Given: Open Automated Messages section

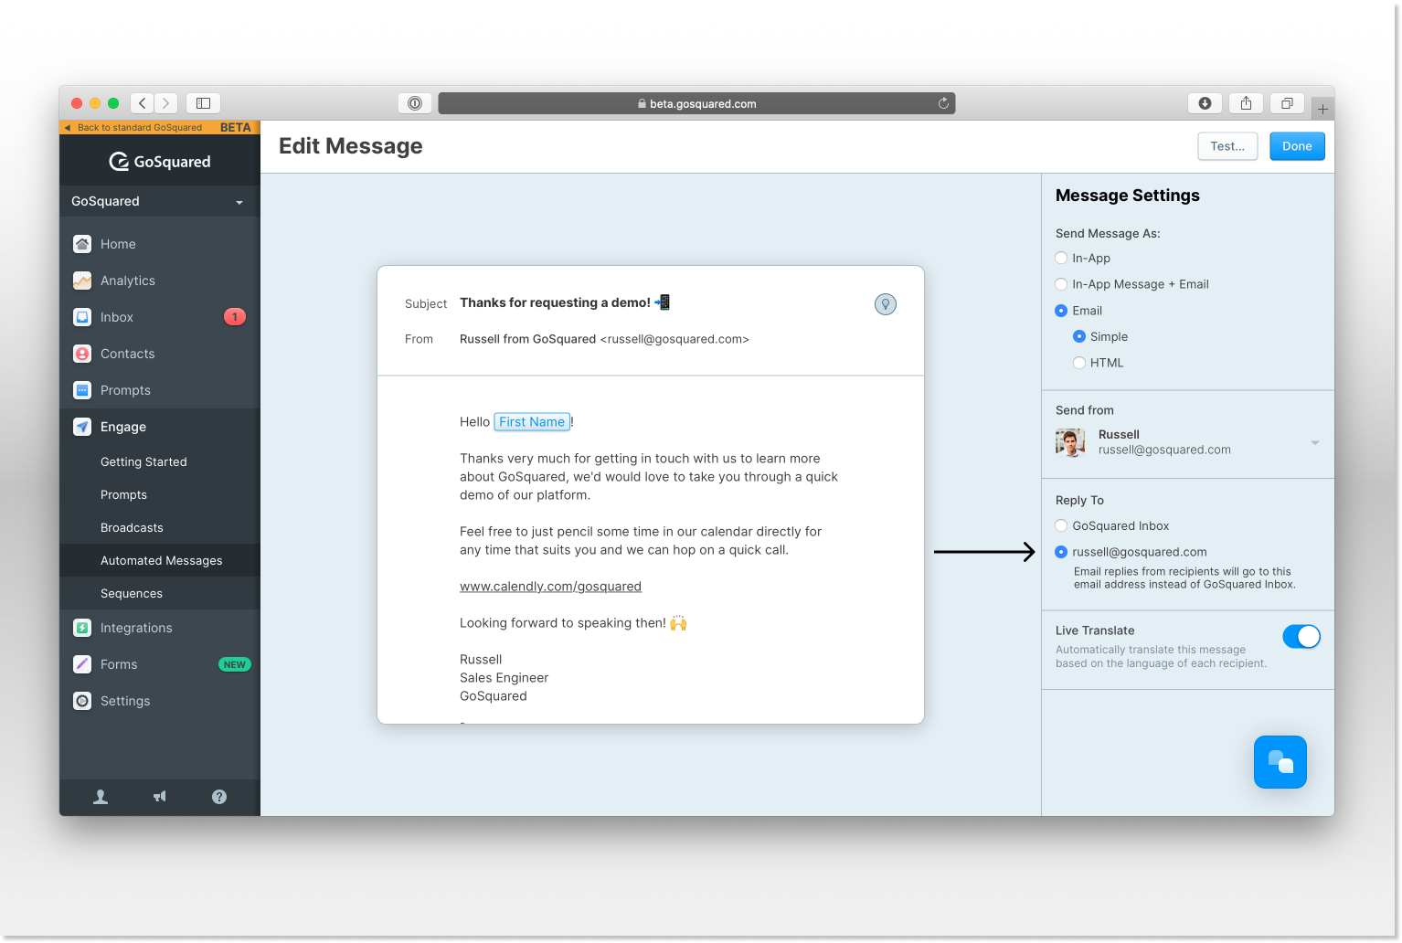Looking at the screenshot, I should (x=160, y=560).
